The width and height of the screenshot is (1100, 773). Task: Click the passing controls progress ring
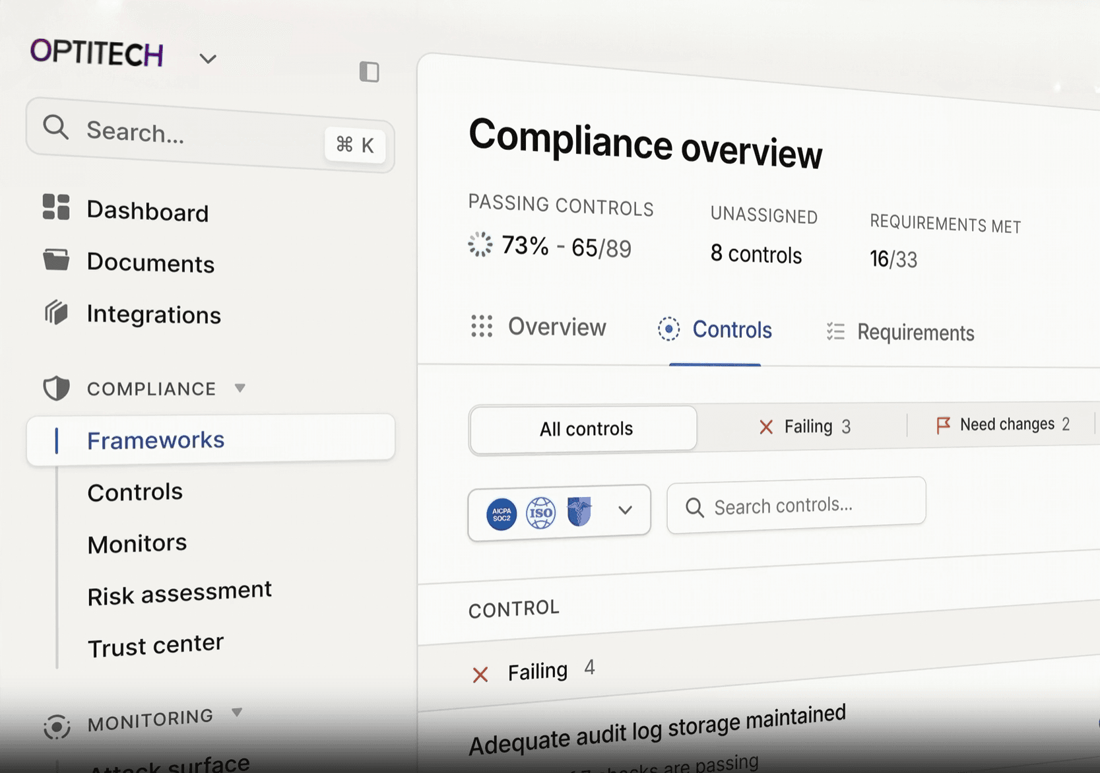click(x=480, y=244)
